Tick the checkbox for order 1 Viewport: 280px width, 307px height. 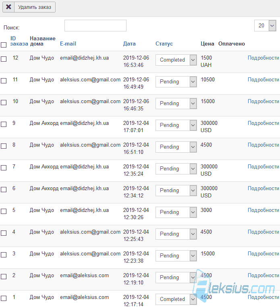[x=4, y=298]
